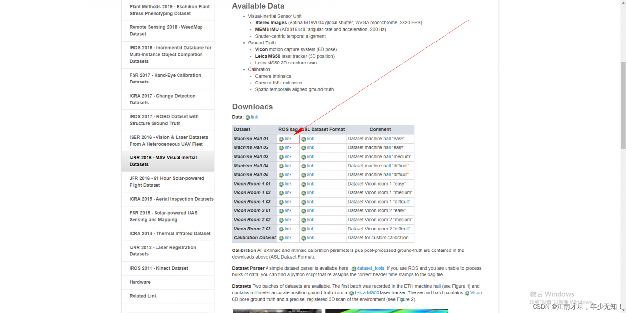Go to FSR 2017 Hand-Eye Calibration Datasets
The height and width of the screenshot is (313, 626).
[x=168, y=79]
